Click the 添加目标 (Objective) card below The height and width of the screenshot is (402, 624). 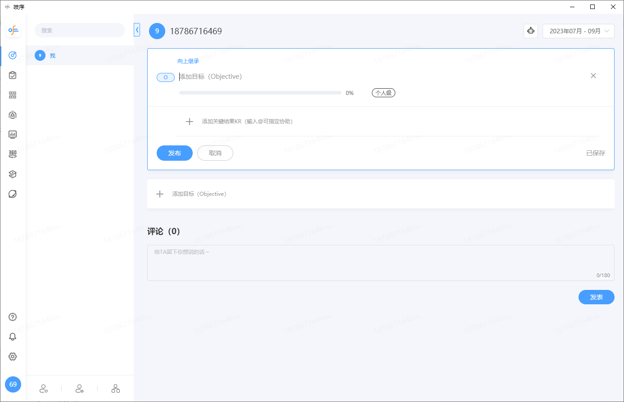[x=381, y=194]
